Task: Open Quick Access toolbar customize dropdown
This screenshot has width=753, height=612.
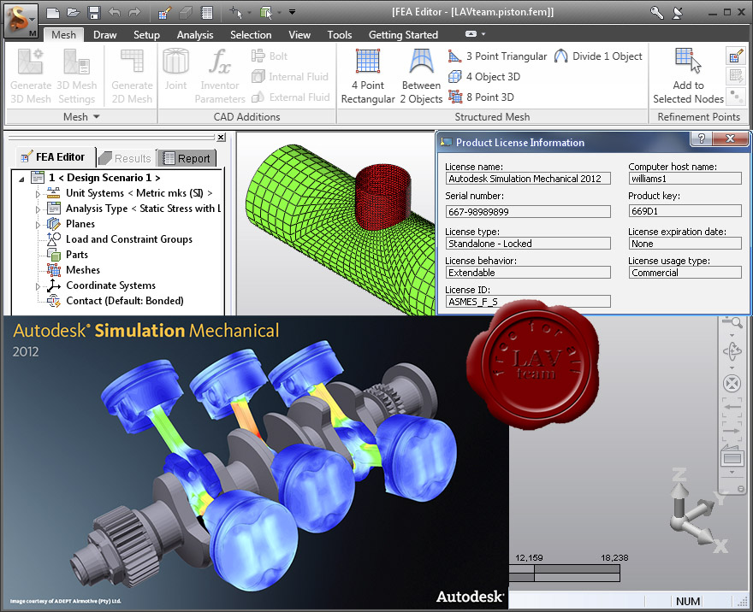Action: pyautogui.click(x=292, y=13)
